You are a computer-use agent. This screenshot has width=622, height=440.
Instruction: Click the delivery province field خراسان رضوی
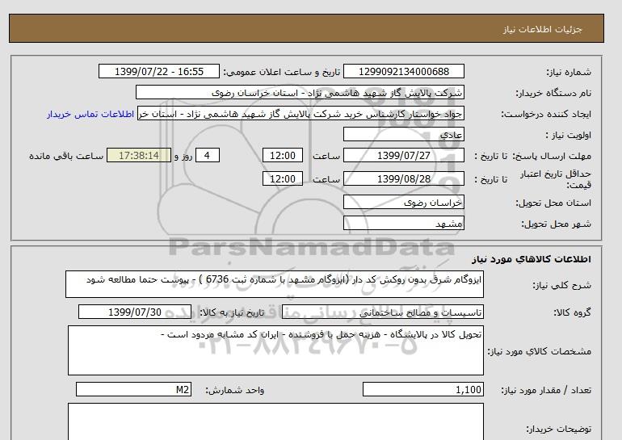coord(404,203)
